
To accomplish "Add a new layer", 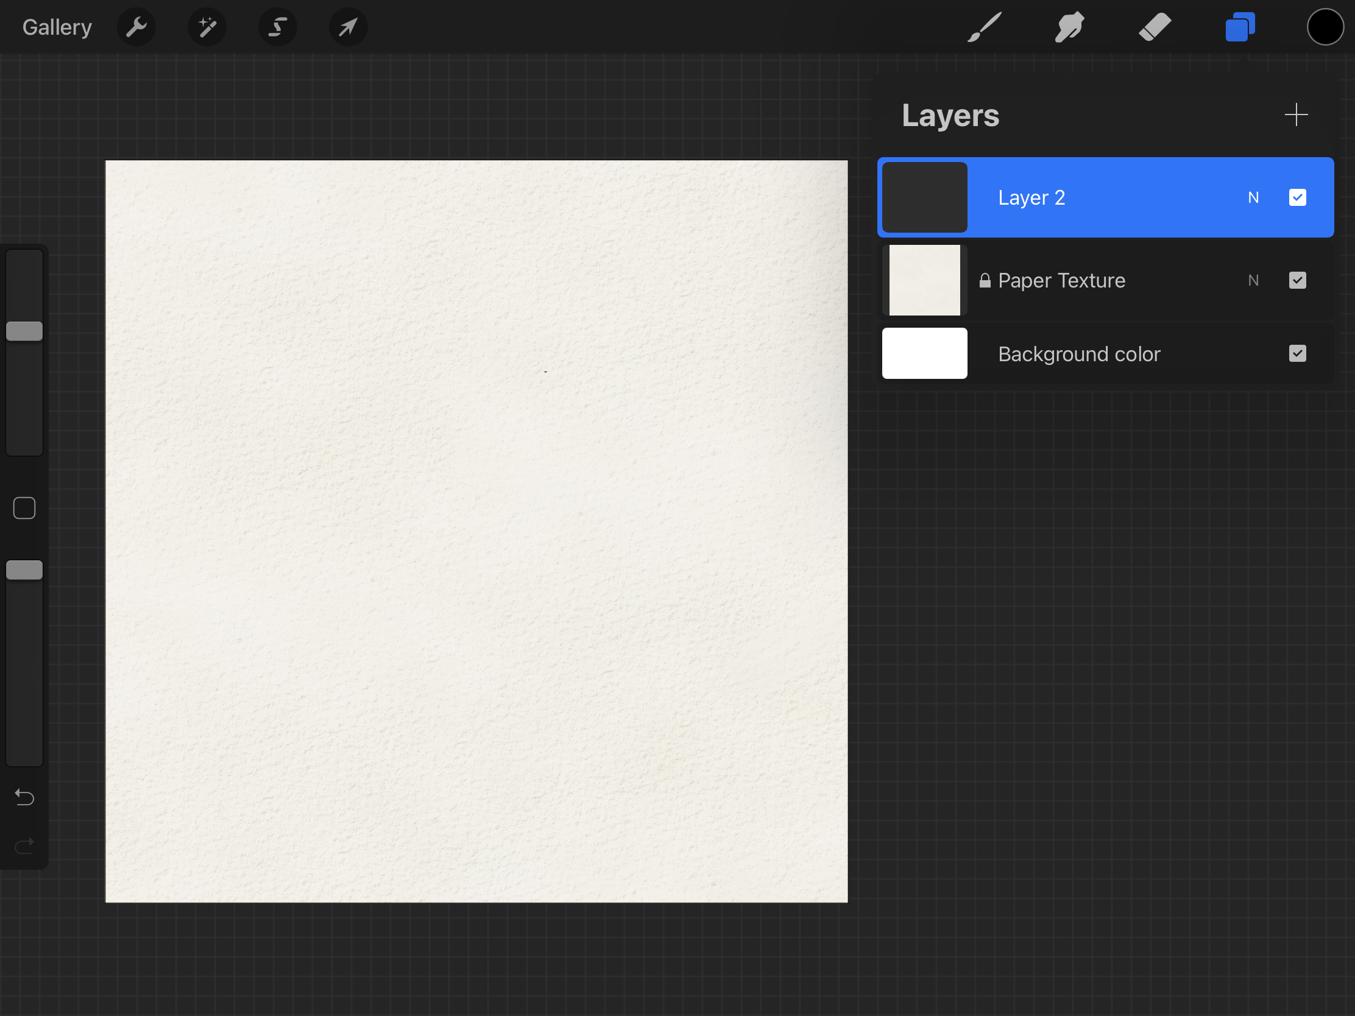I will click(x=1297, y=114).
